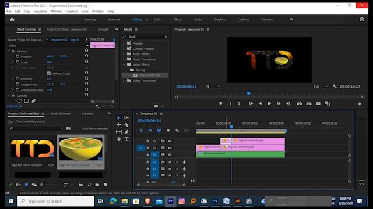373x209 pixels.
Task: Open the Graphics menu
Action: pos(72,12)
